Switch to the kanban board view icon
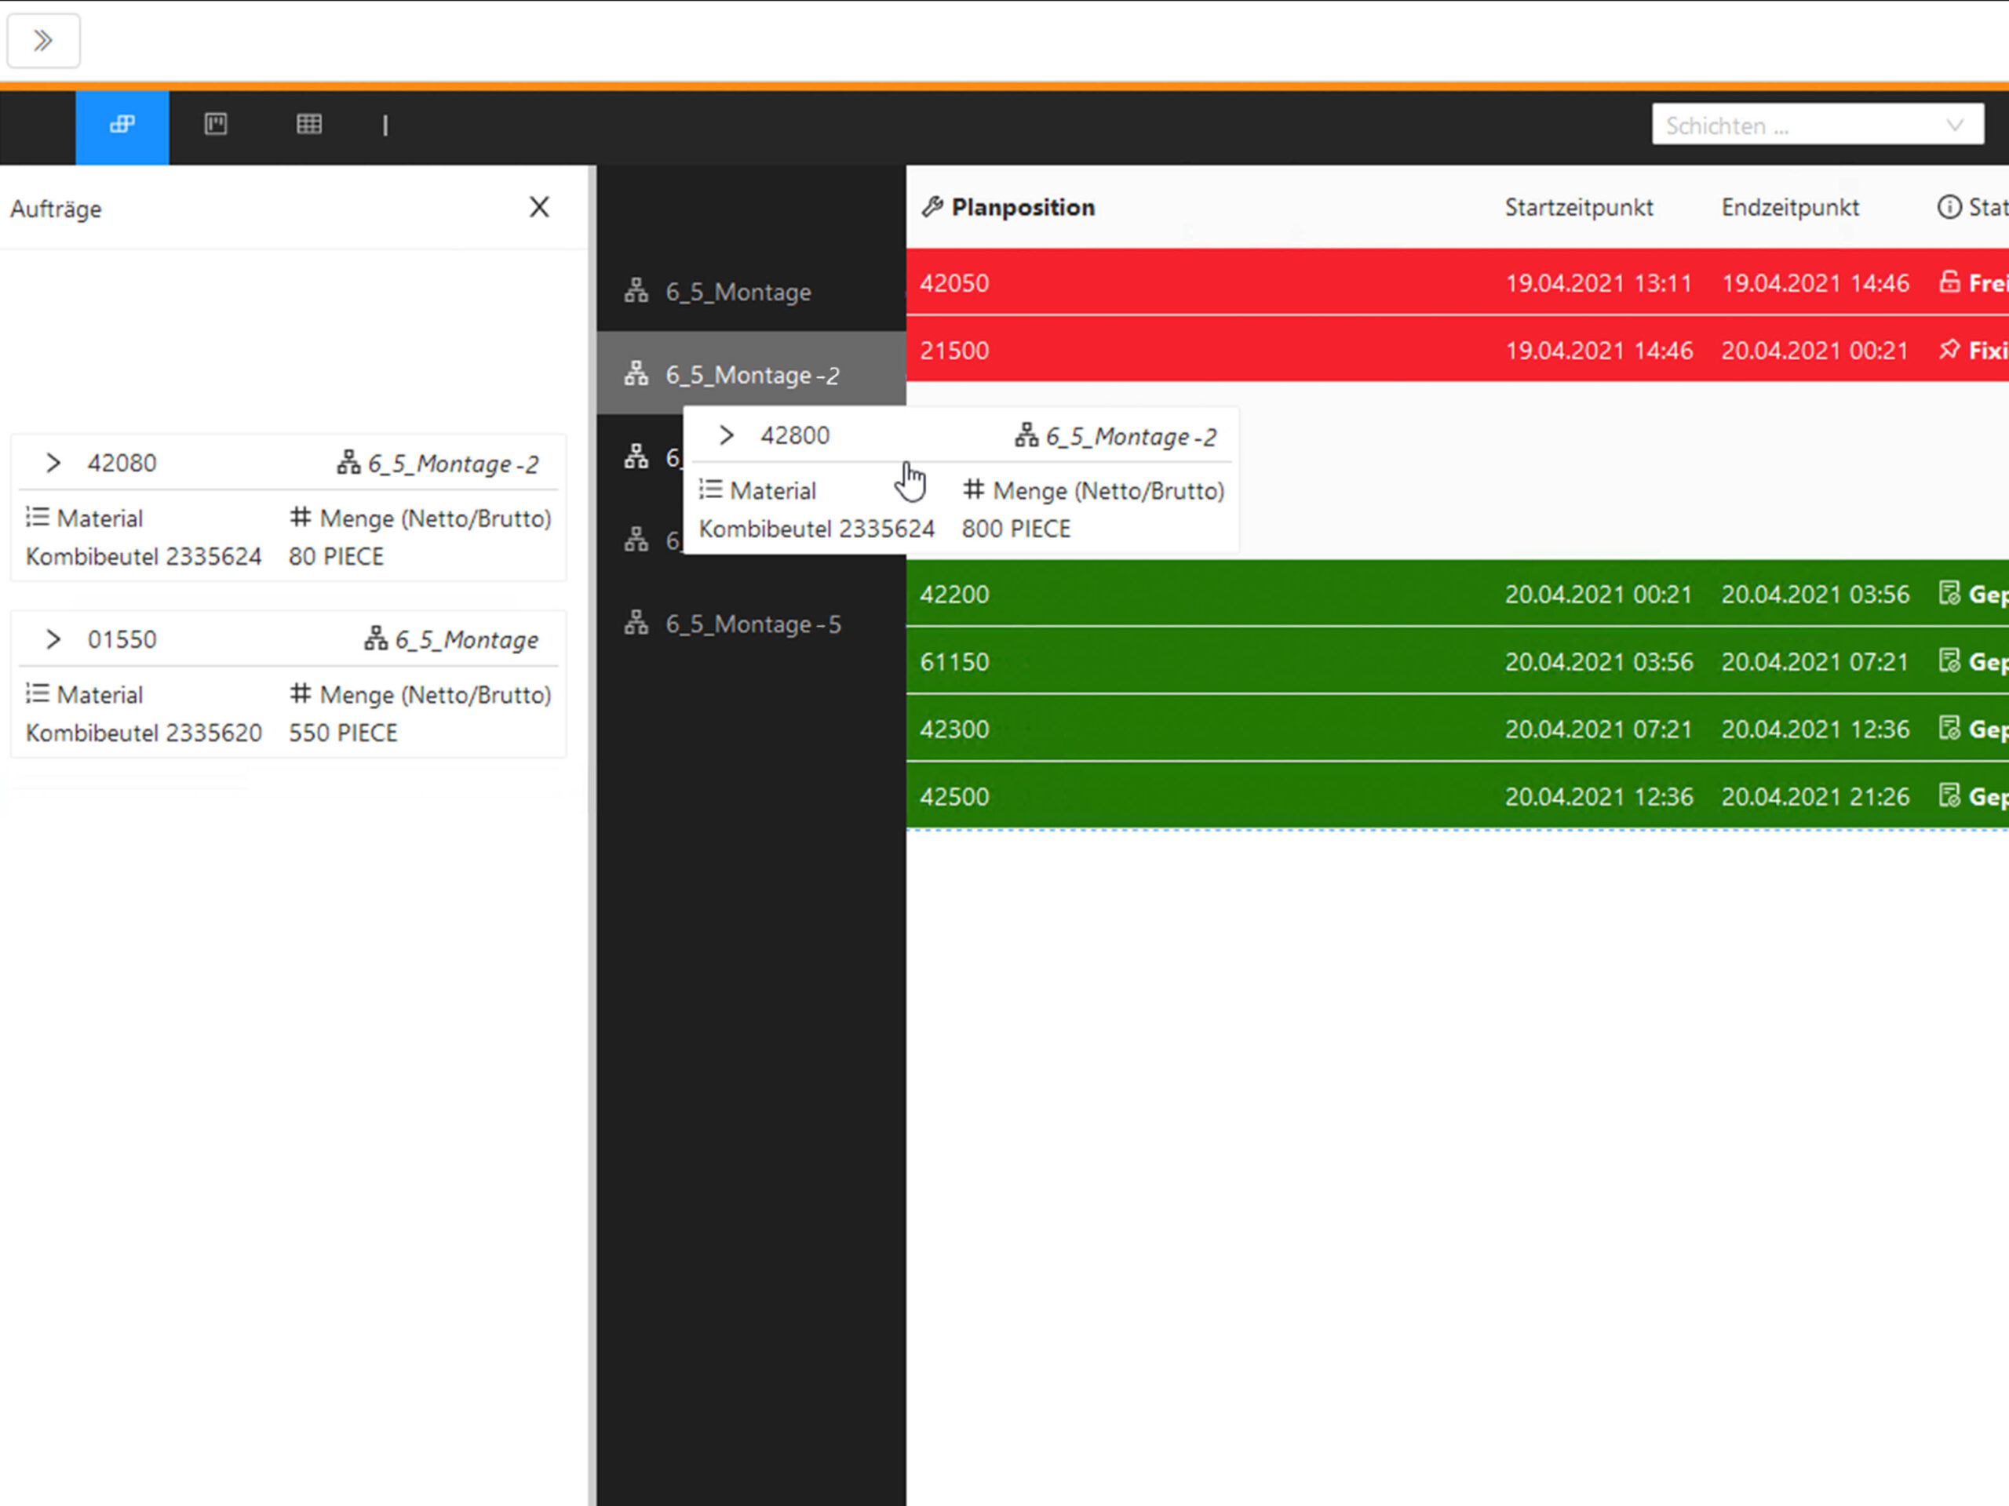 [215, 125]
